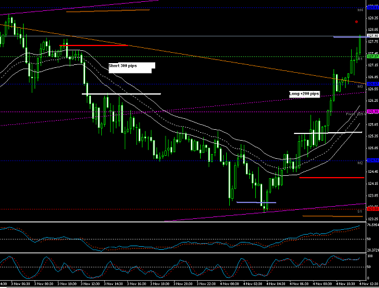Click the 128.35 price axis label
379x288 pixels.
tap(373, 18)
